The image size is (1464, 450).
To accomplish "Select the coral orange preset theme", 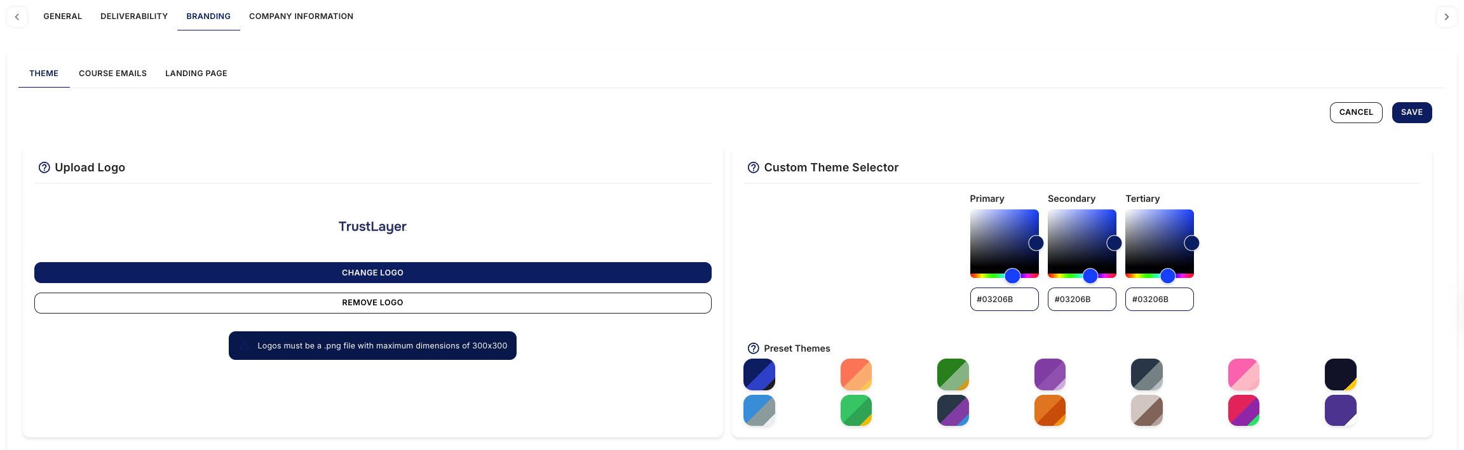I will 856,374.
